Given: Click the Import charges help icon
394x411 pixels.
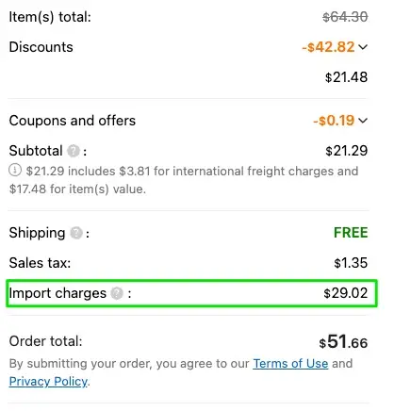Looking at the screenshot, I should [117, 293].
